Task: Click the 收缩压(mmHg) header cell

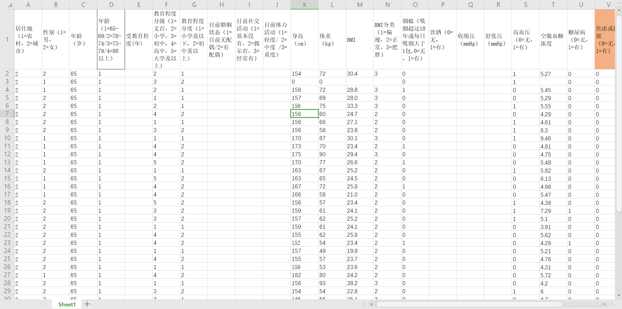Action: click(x=470, y=39)
